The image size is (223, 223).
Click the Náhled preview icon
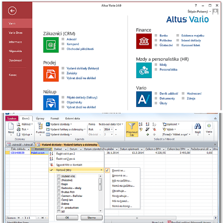19,124
